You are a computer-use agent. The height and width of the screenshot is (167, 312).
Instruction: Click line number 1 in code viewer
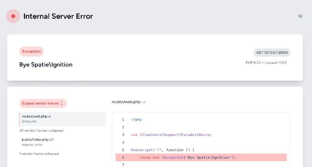[x=123, y=120]
